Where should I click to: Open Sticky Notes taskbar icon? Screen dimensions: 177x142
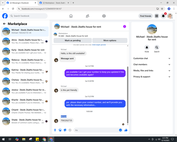coord(38,139)
